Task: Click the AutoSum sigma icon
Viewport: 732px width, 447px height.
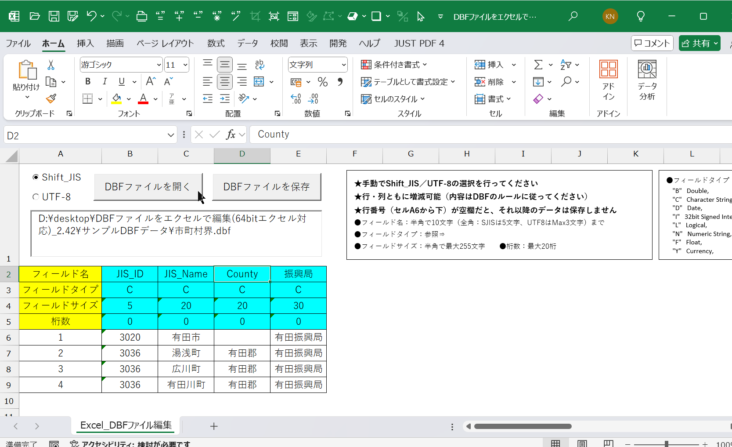Action: [x=538, y=65]
